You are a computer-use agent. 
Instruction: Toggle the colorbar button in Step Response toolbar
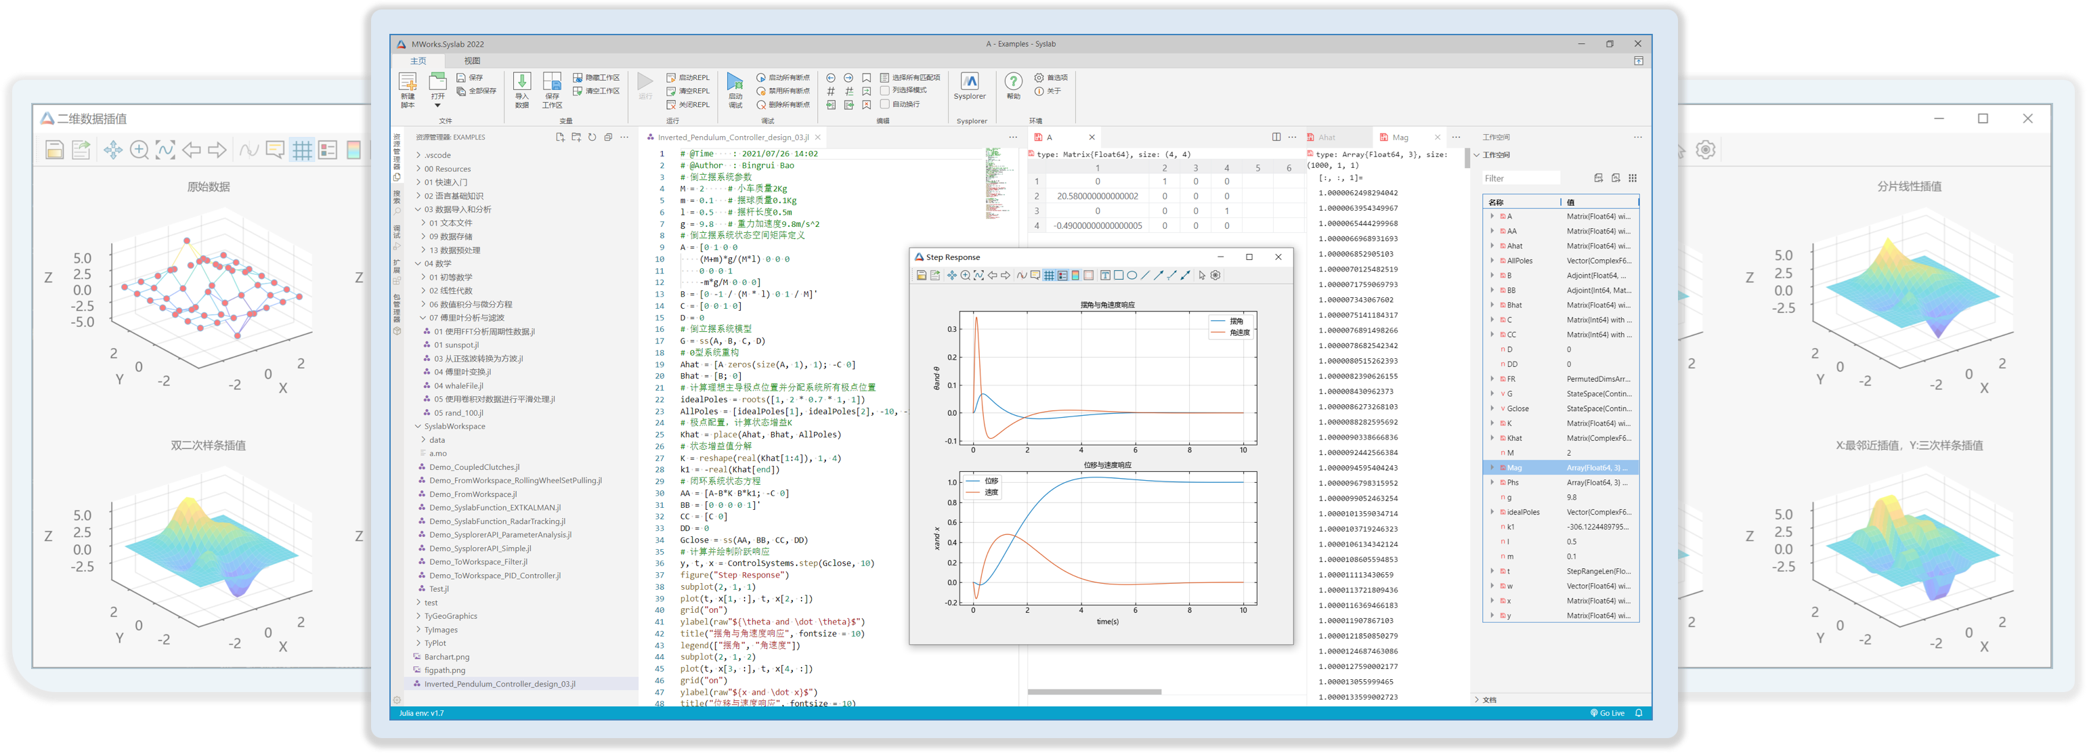point(1075,276)
